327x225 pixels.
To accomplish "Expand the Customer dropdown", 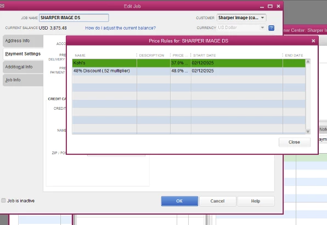I will (263, 18).
